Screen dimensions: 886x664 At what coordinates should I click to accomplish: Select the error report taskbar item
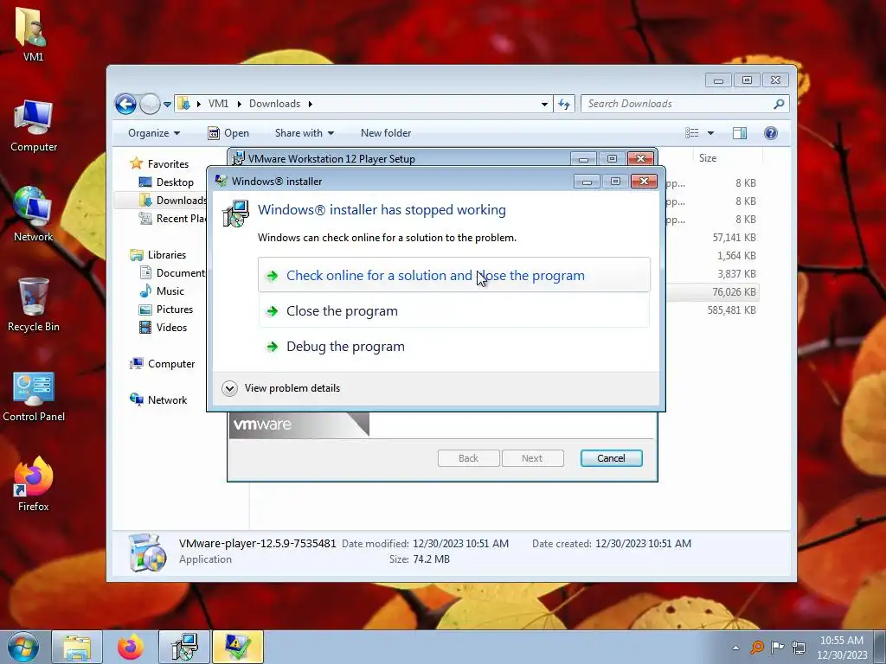[238, 647]
